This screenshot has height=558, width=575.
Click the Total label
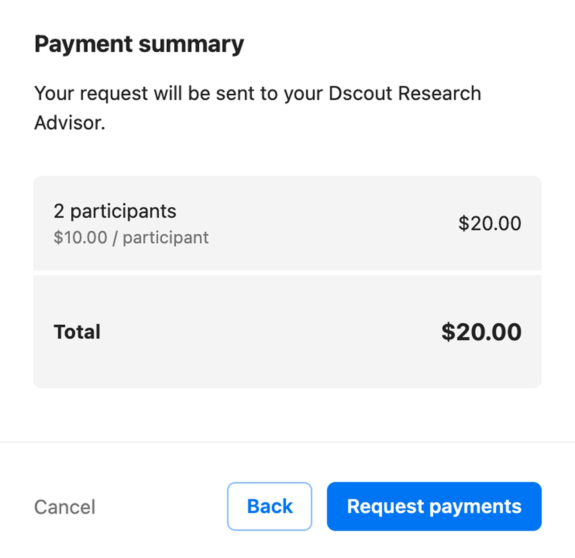[x=77, y=332]
